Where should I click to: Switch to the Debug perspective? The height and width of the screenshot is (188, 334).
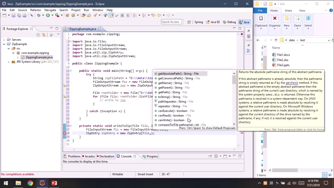[x=229, y=22]
